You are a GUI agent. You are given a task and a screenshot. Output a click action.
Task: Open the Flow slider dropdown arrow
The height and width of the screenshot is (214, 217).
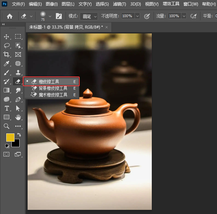[184, 16]
